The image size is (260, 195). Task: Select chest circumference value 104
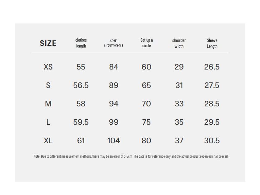click(x=114, y=141)
